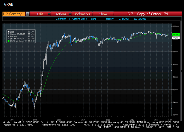
Task: Click the 100.000 price axis label
Action: (176, 26)
